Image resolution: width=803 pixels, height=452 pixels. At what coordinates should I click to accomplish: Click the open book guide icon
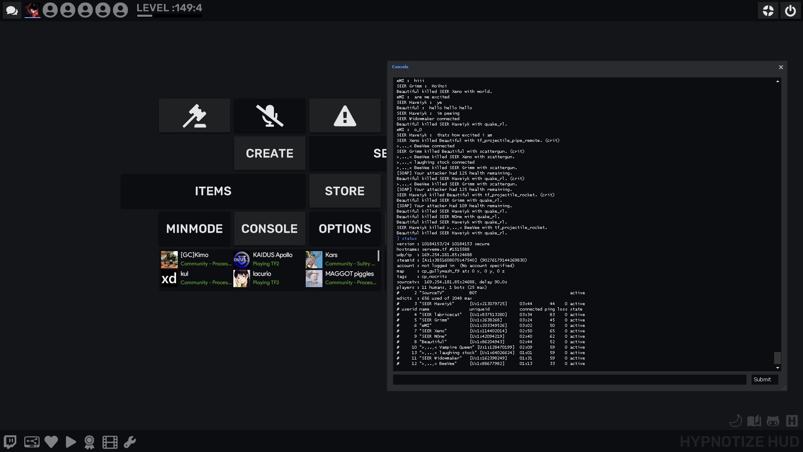[754, 421]
